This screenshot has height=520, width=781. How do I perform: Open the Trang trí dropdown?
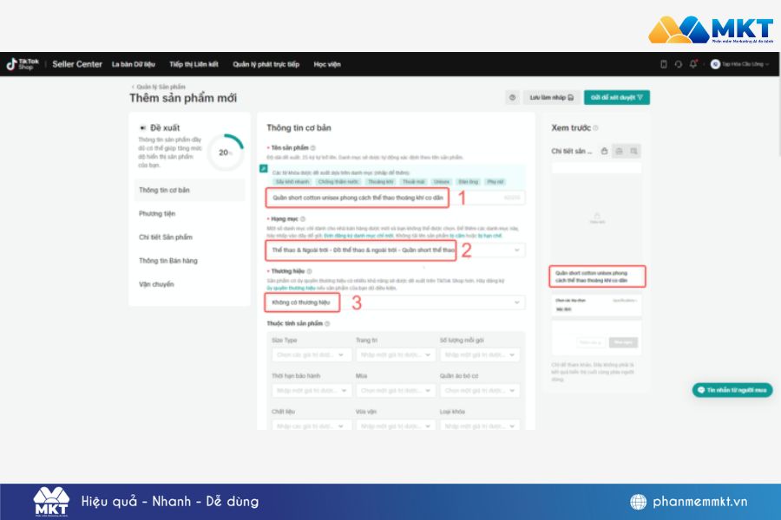click(x=396, y=354)
